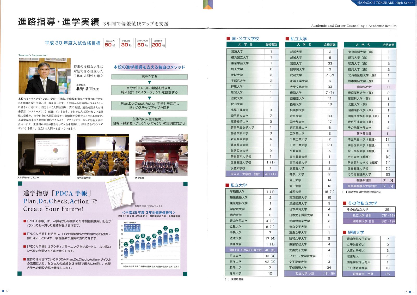Image resolution: width=417 pixels, height=295 pixels.
Task: Click the Create Your Future! slogan
Action: [x=53, y=209]
